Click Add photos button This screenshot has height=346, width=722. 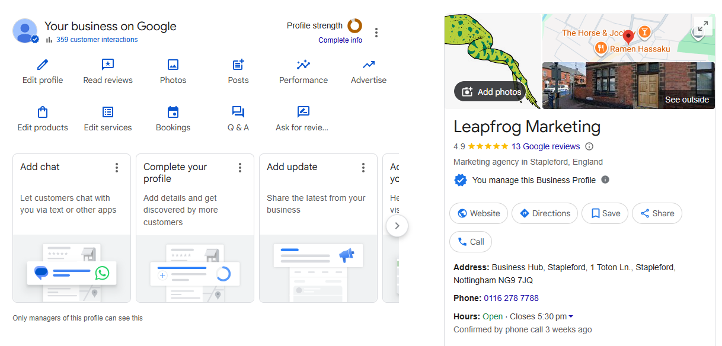pos(491,92)
